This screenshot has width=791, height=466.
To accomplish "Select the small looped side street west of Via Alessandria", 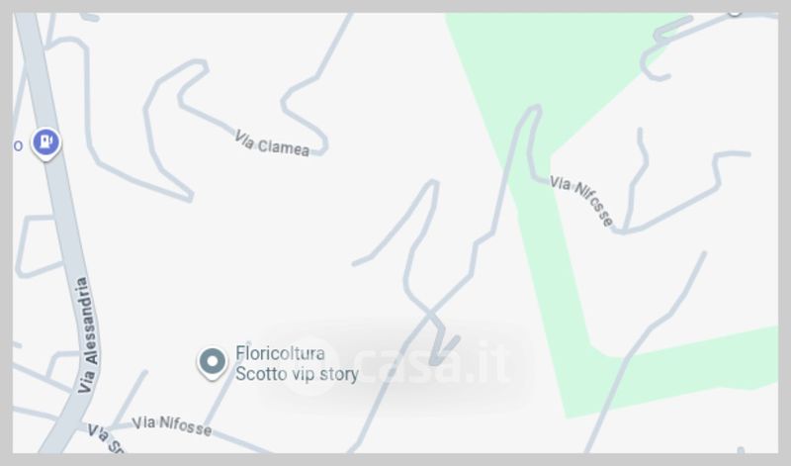I will tap(37, 246).
